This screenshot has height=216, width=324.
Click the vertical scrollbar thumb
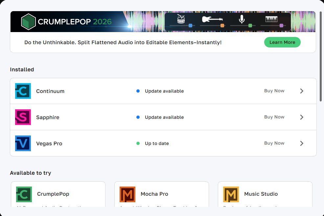point(321,56)
